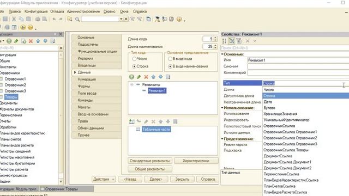Image resolution: width=349 pixels, height=196 pixels.
Task: Close the configuration tree panel
Action: tap(61, 34)
